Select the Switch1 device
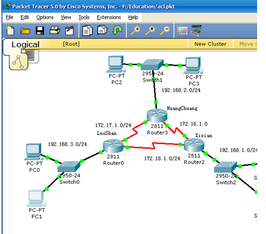Image resolution: width=266 pixels, height=234 pixels. [x=152, y=65]
